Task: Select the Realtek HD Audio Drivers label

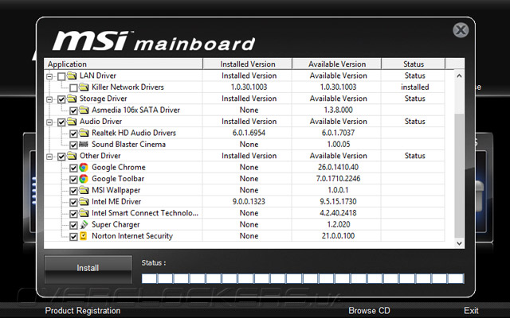Action: (134, 133)
